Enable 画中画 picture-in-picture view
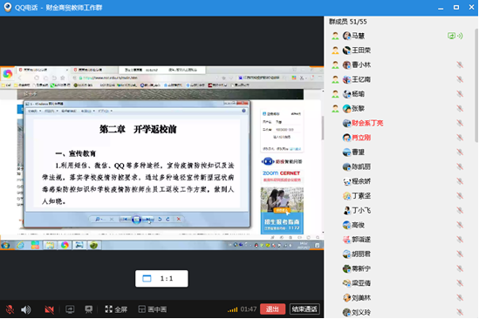 [152, 309]
